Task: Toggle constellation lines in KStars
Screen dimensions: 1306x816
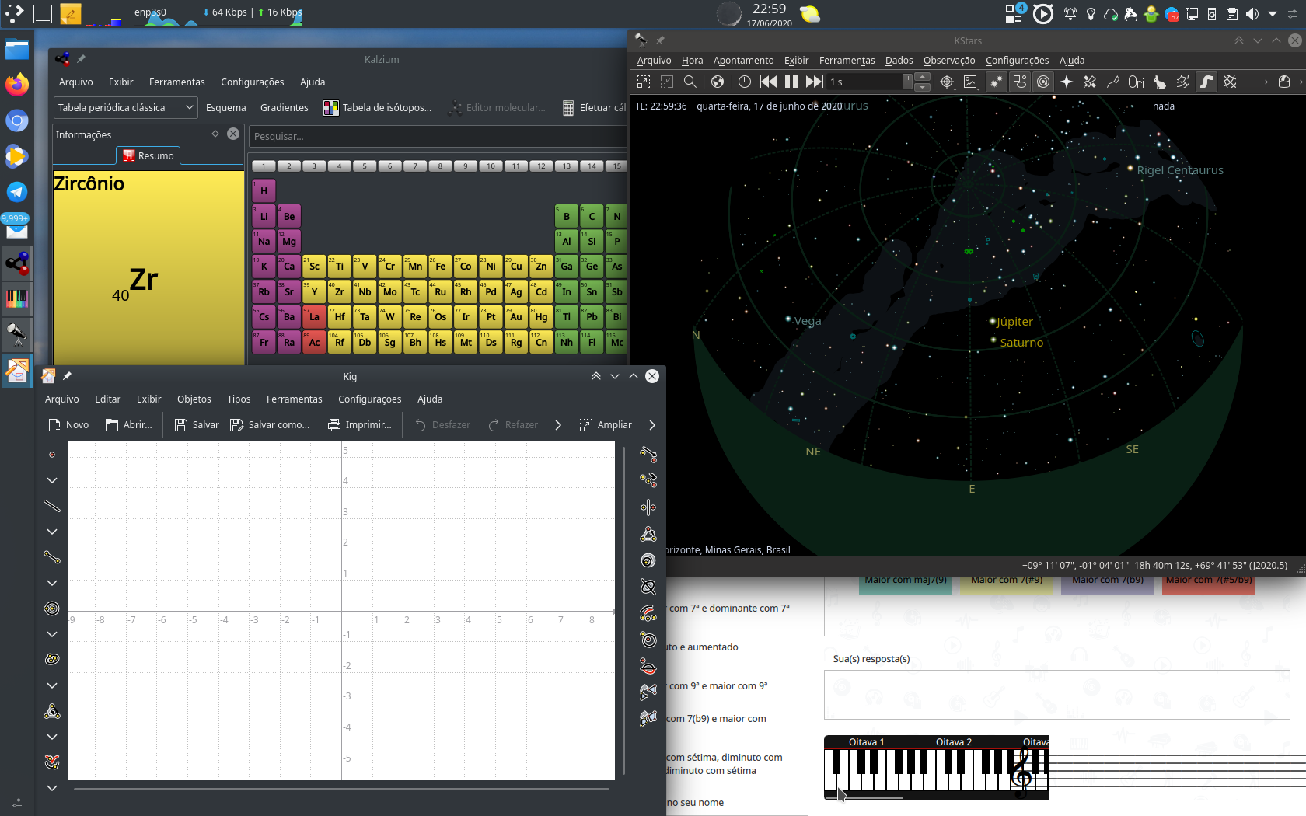Action: point(1113,82)
